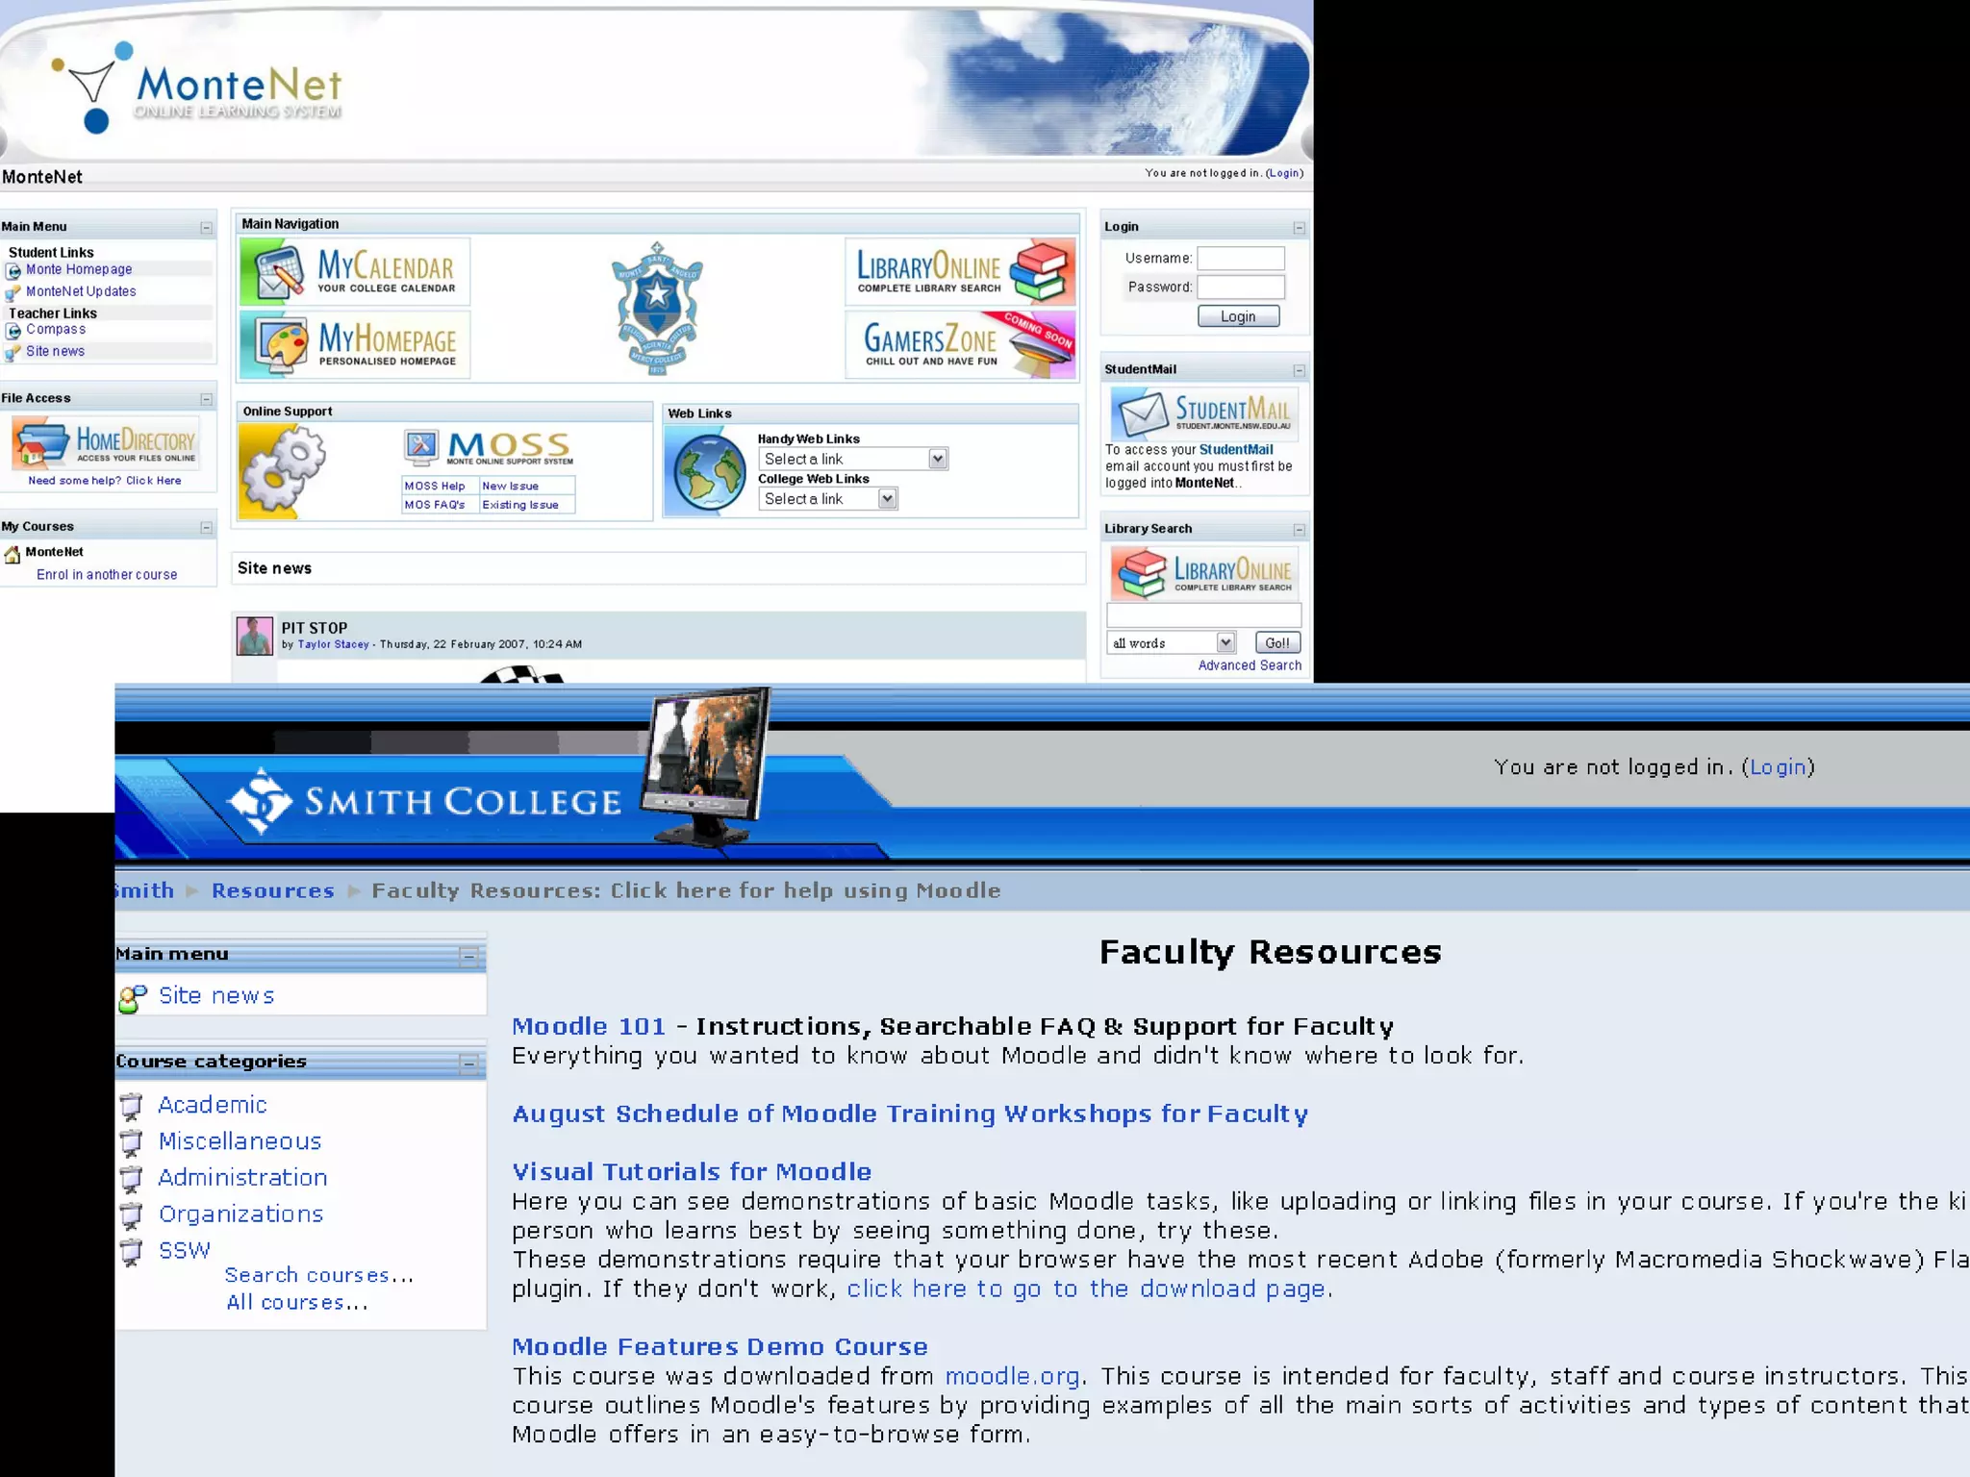Viewport: 1970px width, 1477px height.
Task: Click the MOSS online support logo
Action: click(489, 447)
